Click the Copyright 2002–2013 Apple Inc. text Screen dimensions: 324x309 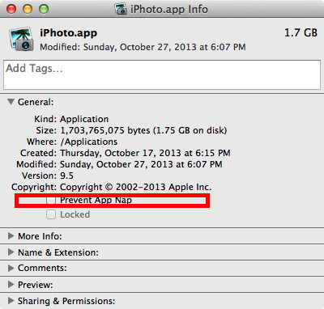[136, 187]
